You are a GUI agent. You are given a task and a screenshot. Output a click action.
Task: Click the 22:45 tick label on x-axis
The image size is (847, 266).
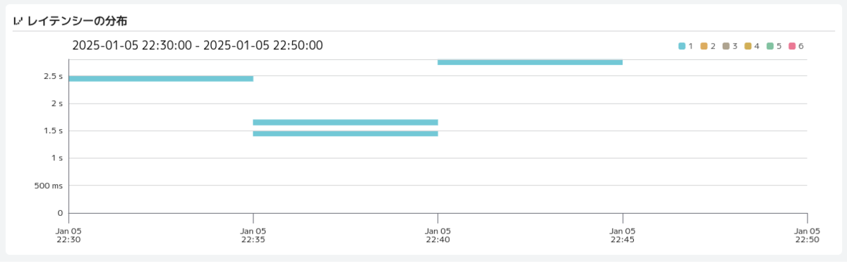pos(623,234)
